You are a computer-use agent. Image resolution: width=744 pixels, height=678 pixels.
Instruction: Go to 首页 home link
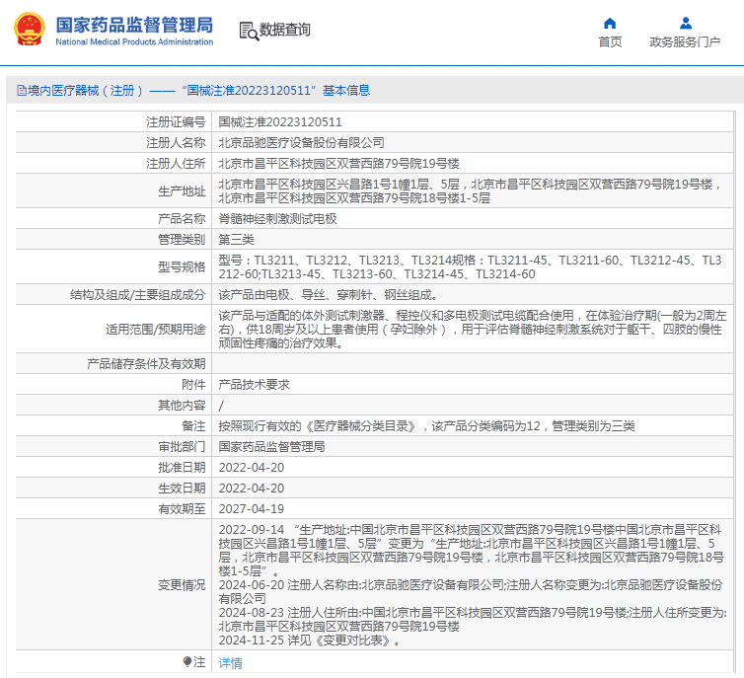[x=610, y=42]
